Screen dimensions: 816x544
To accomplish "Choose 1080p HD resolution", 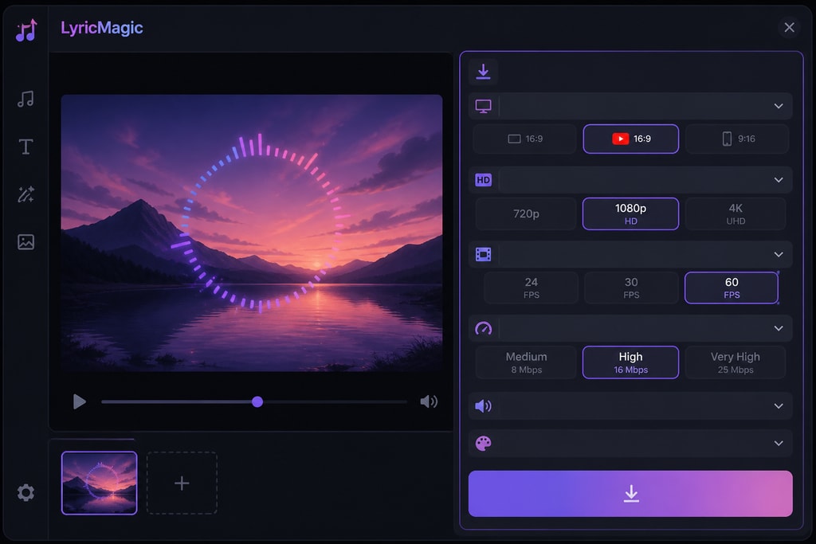I will point(631,213).
